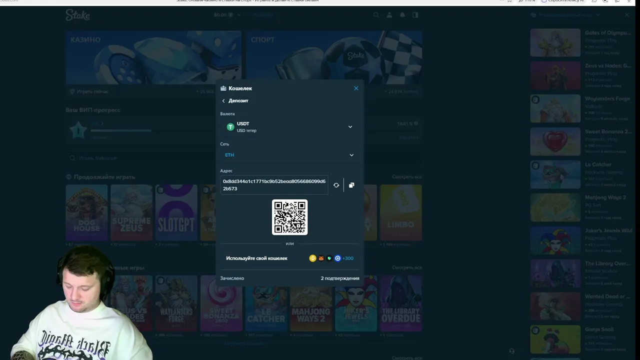The width and height of the screenshot is (640, 360).
Task: Open the Dog House game tile
Action: [86, 213]
